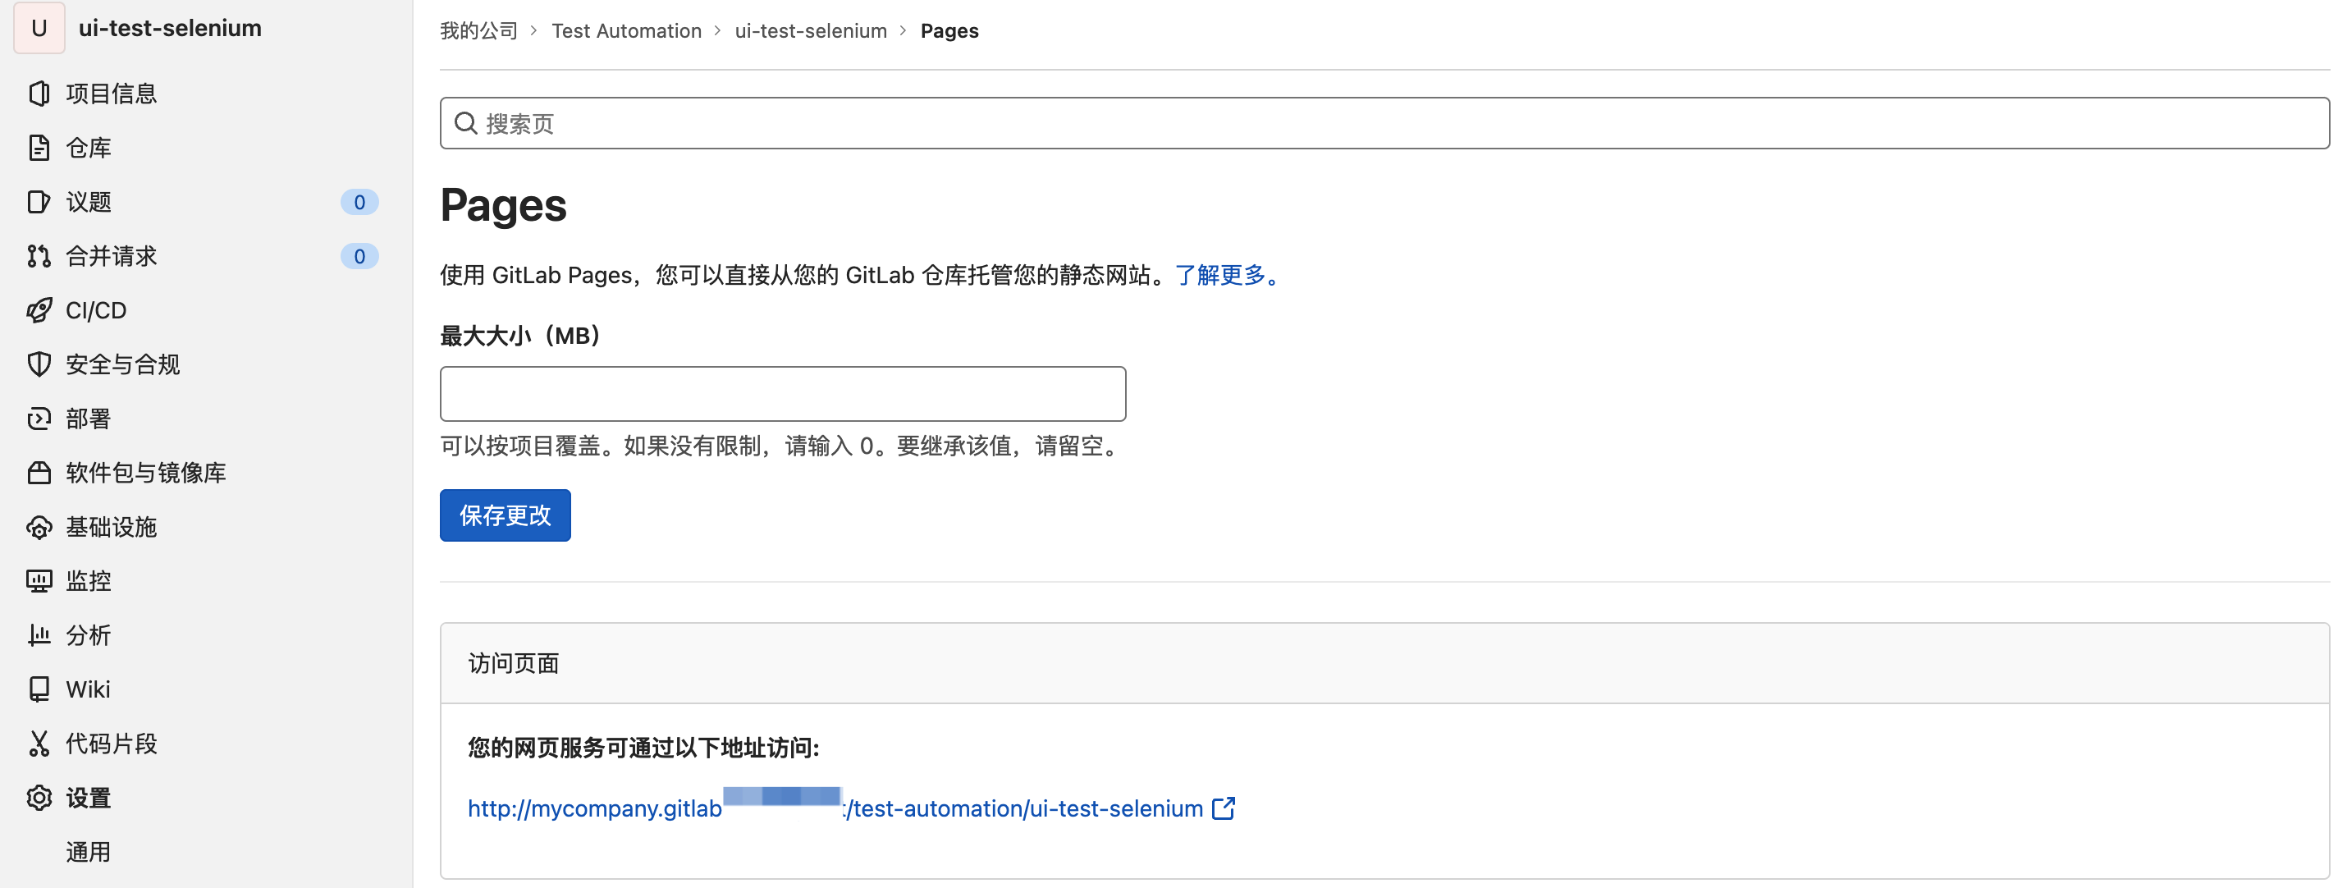Viewport: 2347px width, 888px height.
Task: Click the 软件包与镜像库 package icon
Action: [x=39, y=473]
